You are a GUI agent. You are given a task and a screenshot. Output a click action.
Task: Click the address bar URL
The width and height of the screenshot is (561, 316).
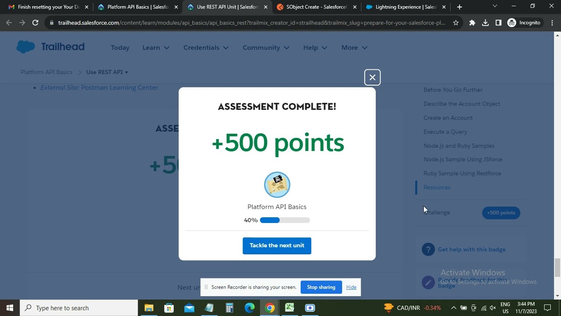[x=252, y=23]
